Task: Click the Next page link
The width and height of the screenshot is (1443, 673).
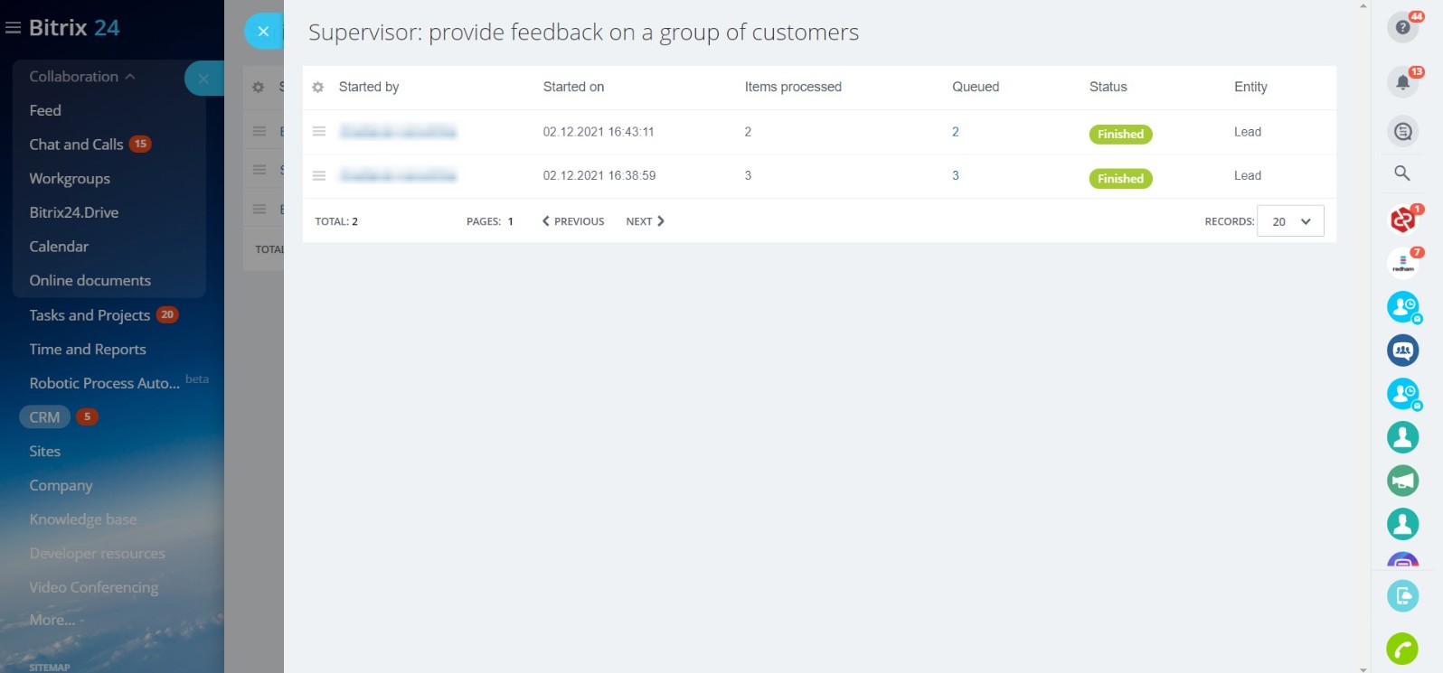Action: (645, 221)
